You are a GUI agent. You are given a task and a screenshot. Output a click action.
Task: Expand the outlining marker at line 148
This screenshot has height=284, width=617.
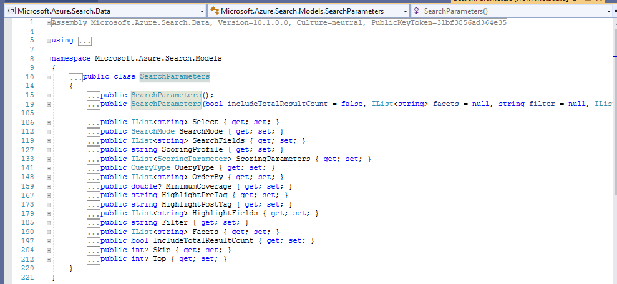[49, 177]
